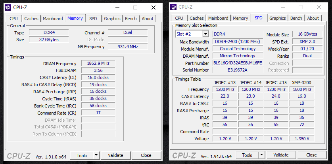The width and height of the screenshot is (332, 164).
Task: Open the Bench tab in the left window
Action: (130, 19)
